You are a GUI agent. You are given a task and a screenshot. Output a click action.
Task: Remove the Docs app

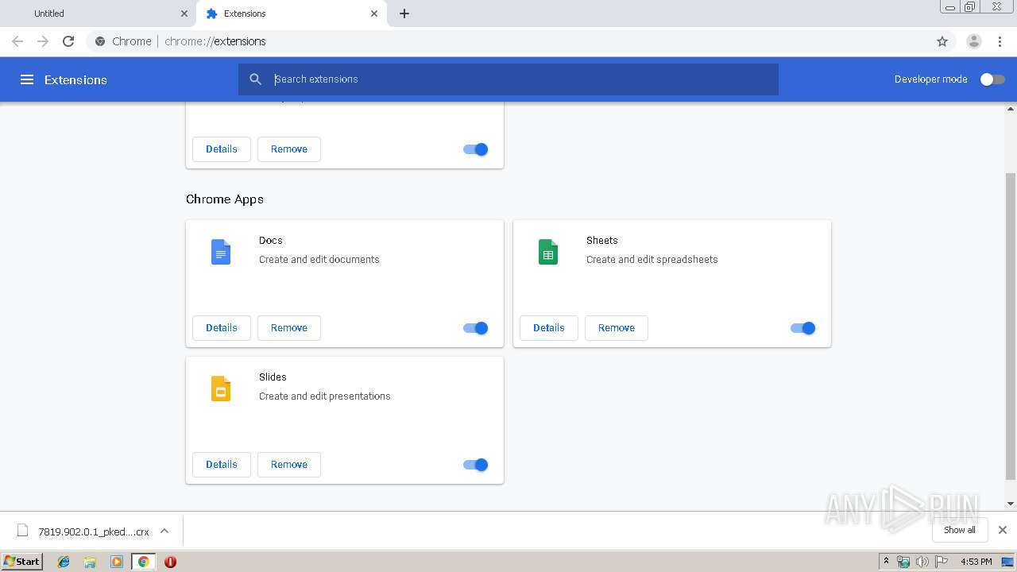[289, 328]
